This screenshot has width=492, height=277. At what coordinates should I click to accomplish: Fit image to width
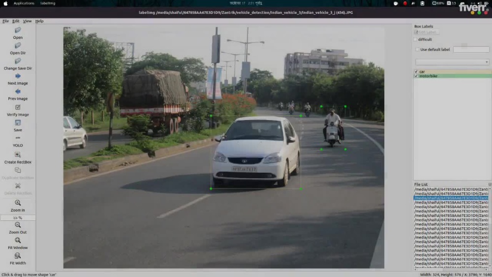click(x=18, y=259)
